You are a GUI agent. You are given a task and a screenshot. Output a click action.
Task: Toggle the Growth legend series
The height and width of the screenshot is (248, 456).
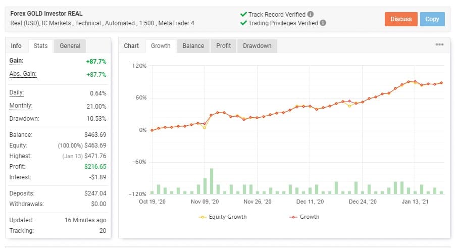304,217
